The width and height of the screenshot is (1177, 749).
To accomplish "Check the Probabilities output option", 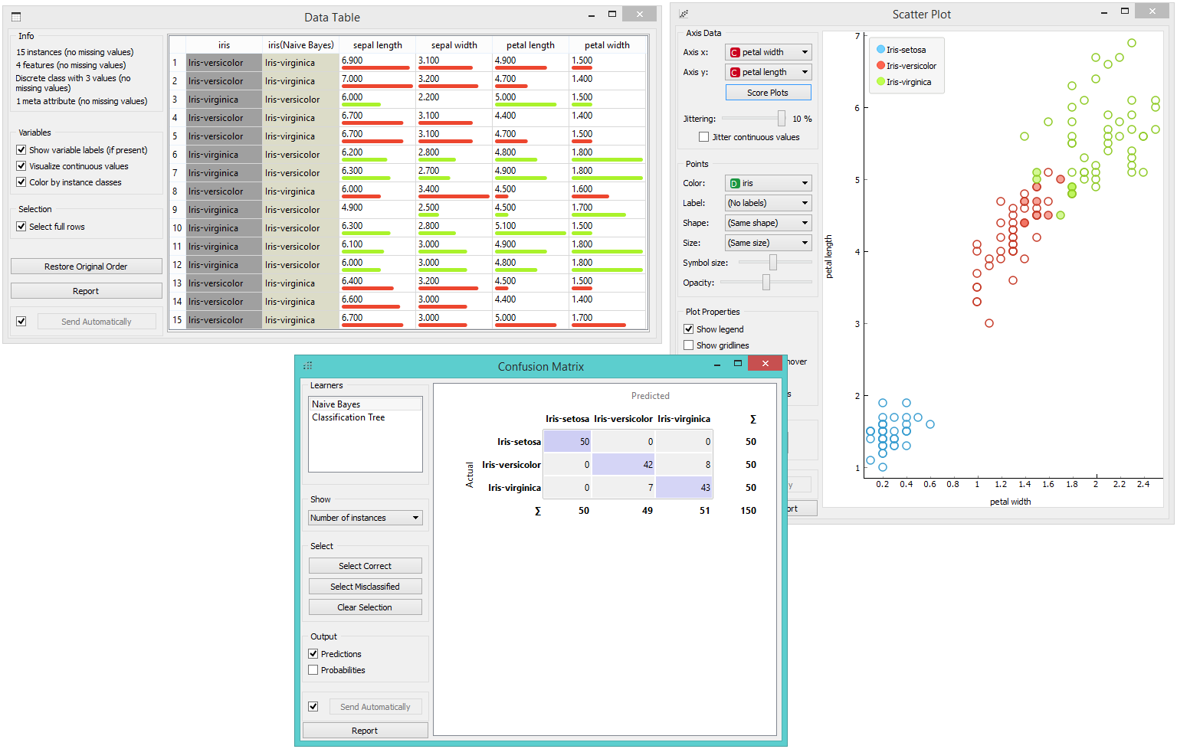I will click(313, 670).
